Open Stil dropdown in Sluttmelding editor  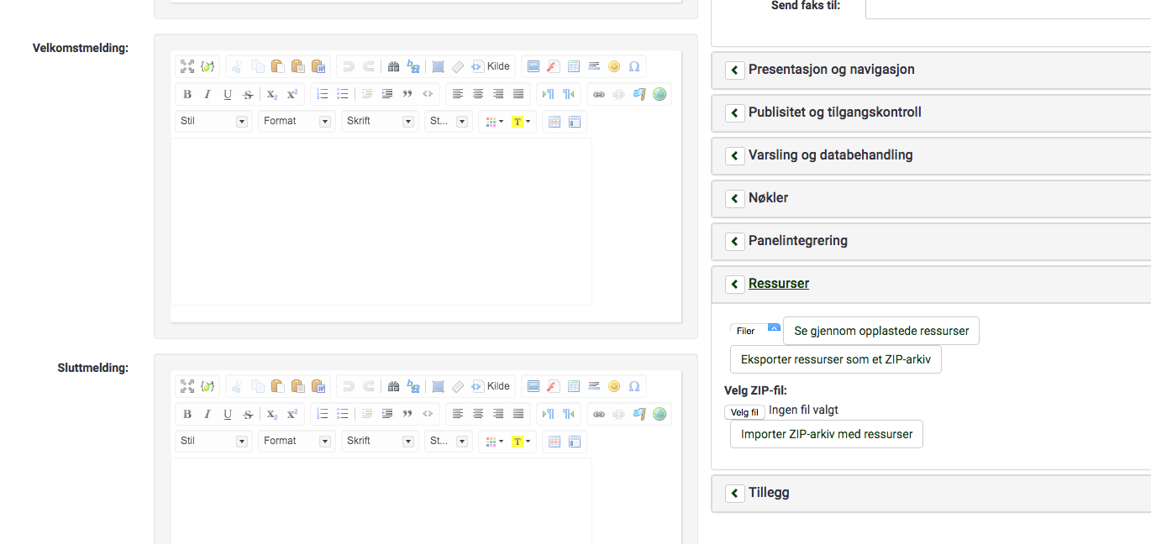[213, 442]
